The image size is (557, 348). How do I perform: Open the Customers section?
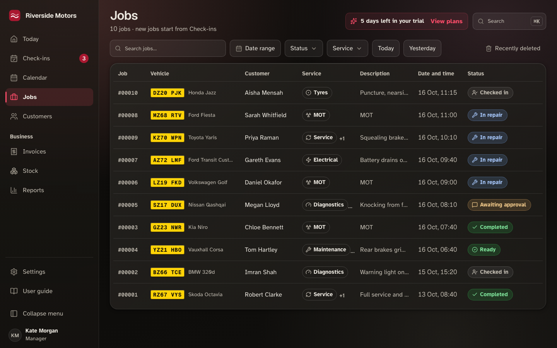point(49,116)
